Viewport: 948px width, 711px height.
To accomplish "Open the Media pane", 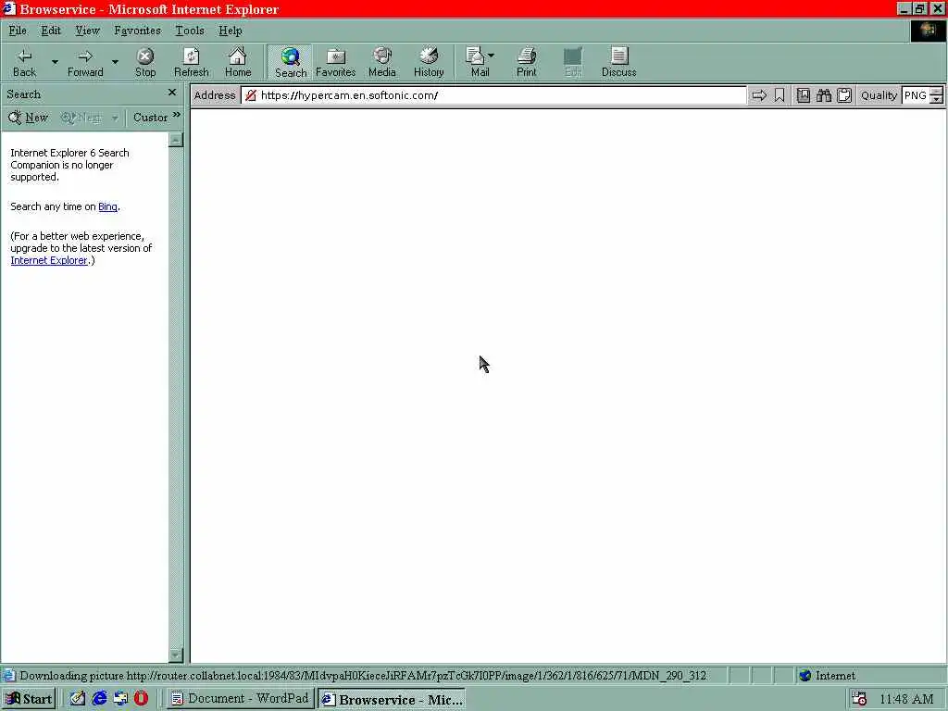I will click(382, 63).
